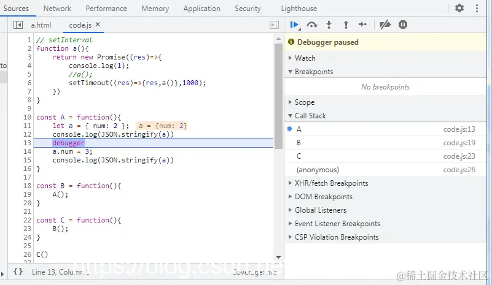Switch to the a.html file tab
Screen dimensions: 492x285
[41, 25]
